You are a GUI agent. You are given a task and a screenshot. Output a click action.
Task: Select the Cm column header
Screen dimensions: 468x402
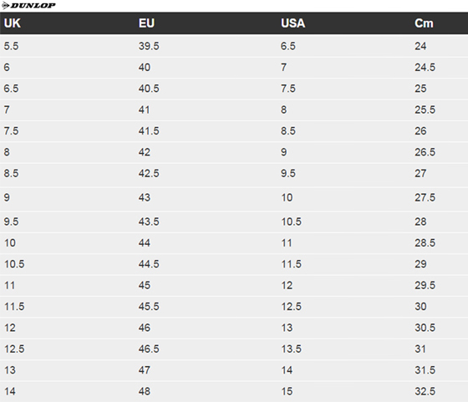click(x=424, y=23)
